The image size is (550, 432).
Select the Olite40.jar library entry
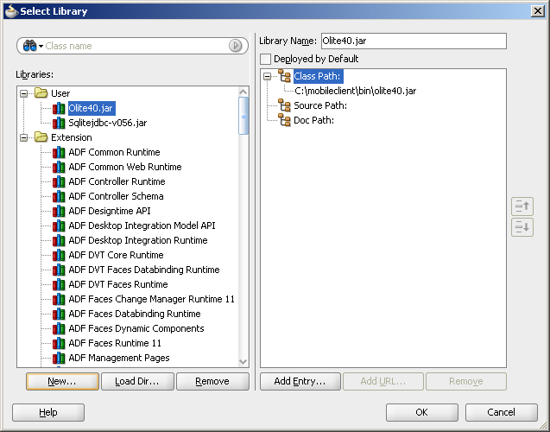click(91, 108)
